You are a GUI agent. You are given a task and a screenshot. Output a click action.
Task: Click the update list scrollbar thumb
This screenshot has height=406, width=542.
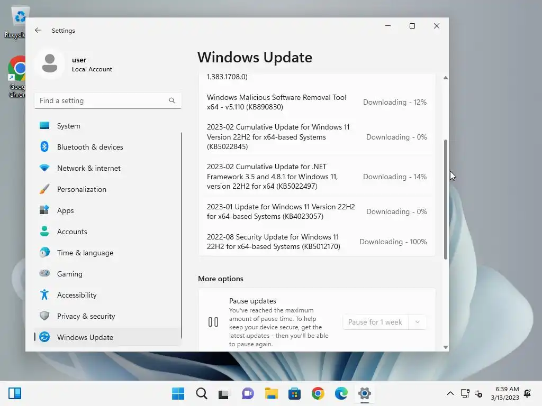coord(446,199)
